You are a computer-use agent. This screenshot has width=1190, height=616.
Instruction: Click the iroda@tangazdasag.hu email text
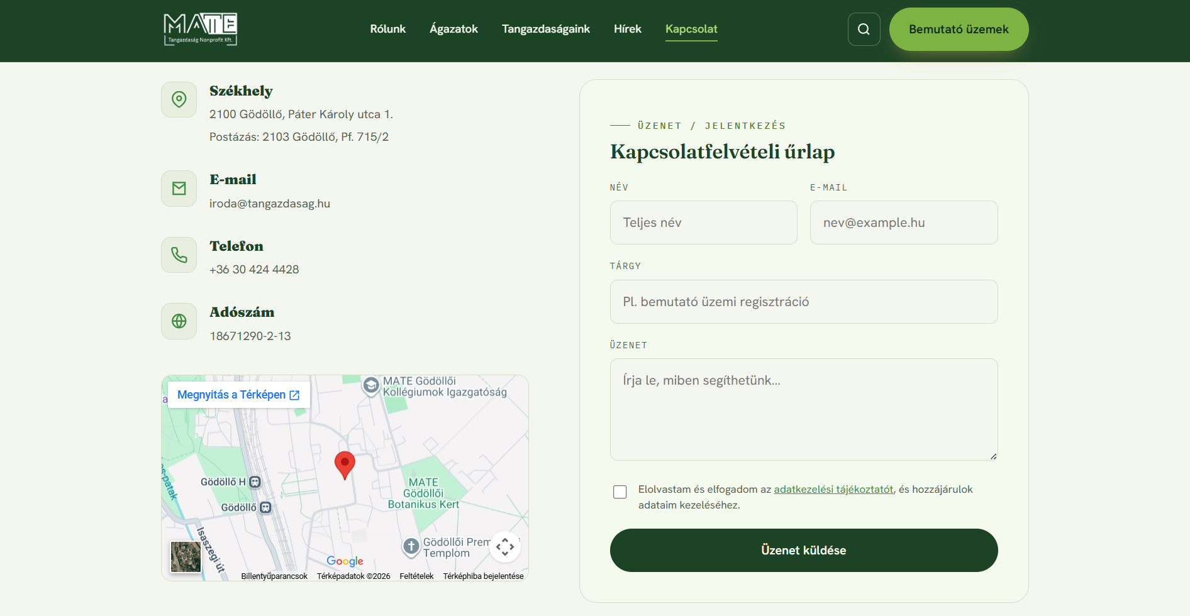(270, 204)
